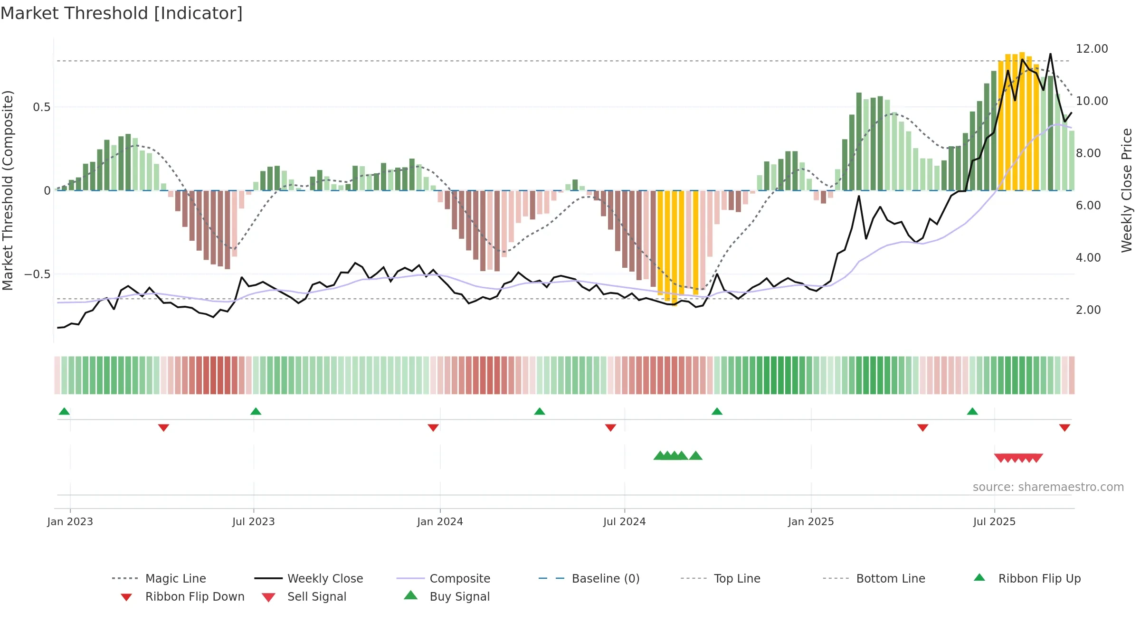The height and width of the screenshot is (641, 1140).
Task: Select the last Ribbon Flip Down marker in September 2025
Action: (1064, 428)
